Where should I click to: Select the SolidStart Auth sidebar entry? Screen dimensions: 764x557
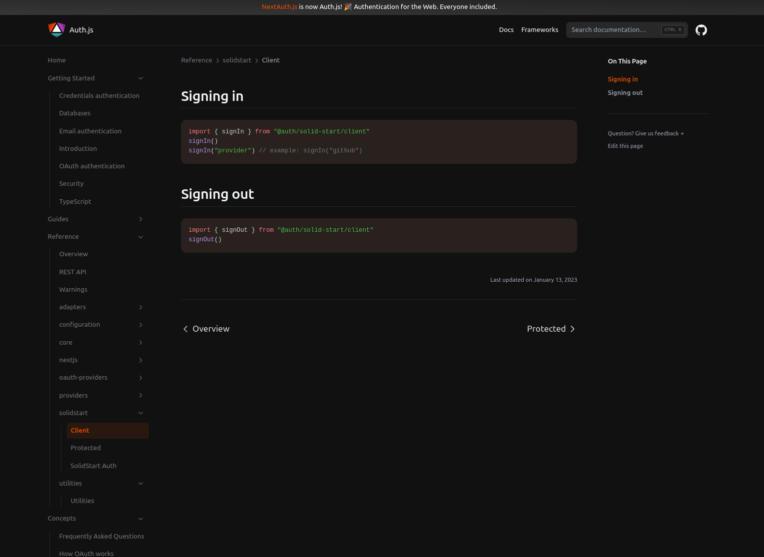93,466
